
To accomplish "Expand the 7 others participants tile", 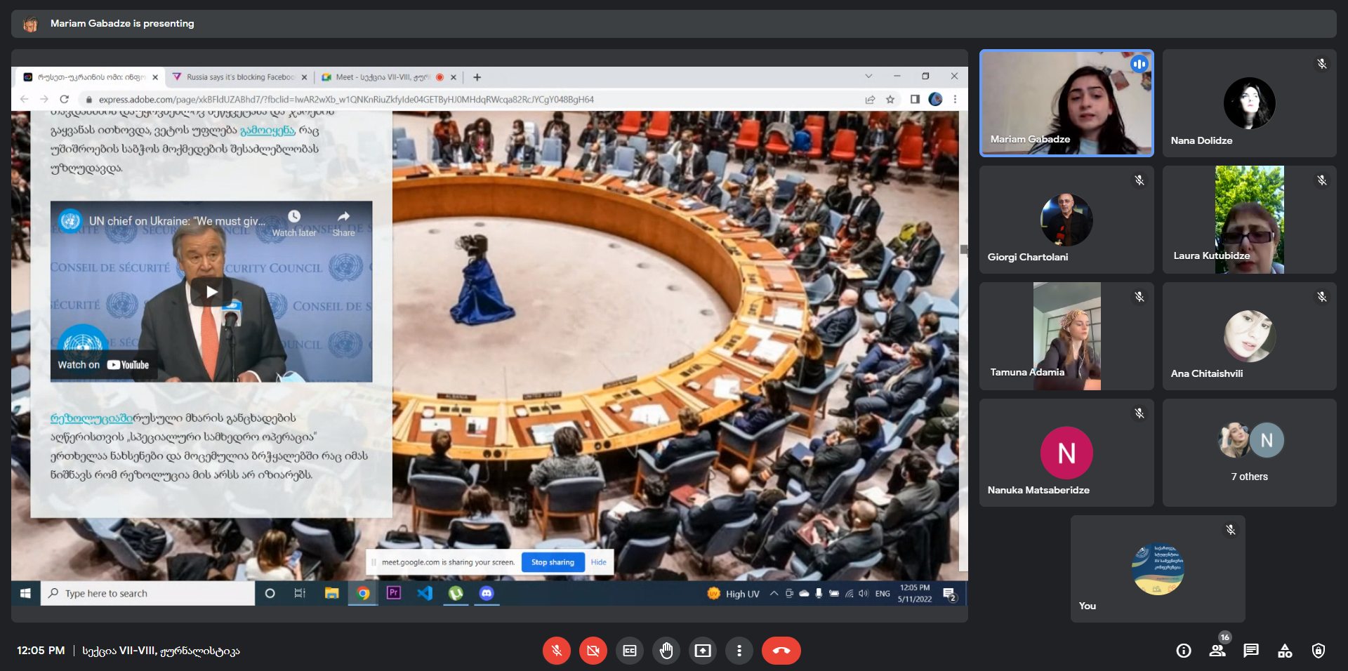I will pos(1249,453).
